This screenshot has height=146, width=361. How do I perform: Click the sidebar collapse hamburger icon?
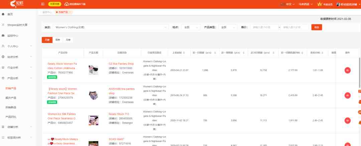42,4
